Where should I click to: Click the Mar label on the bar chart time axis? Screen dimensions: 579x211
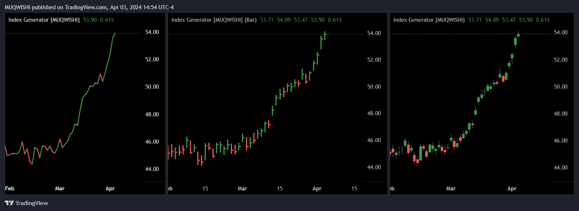(x=242, y=188)
